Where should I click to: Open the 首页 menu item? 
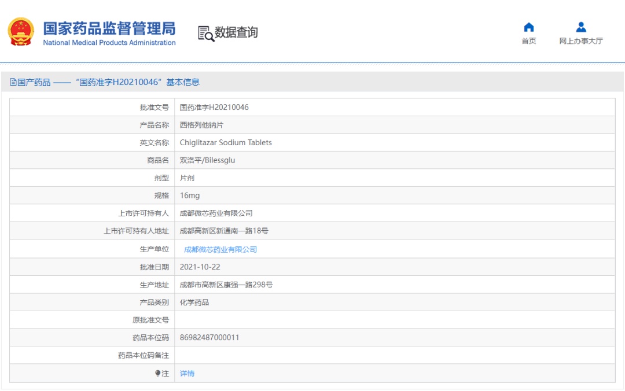point(528,41)
